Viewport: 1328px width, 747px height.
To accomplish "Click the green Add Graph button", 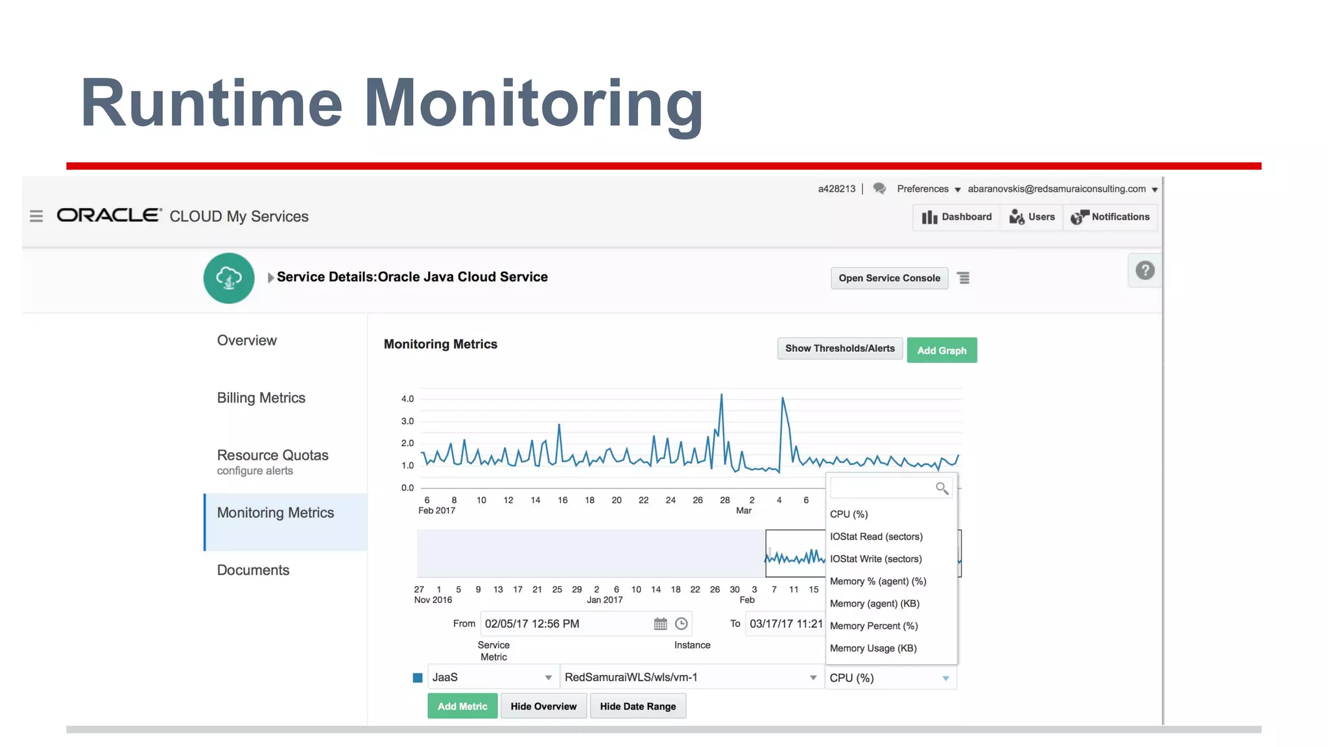I will (942, 350).
